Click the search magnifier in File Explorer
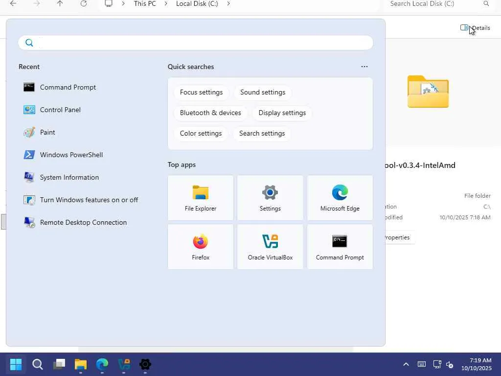Screen dimensions: 501x376 tap(486, 4)
